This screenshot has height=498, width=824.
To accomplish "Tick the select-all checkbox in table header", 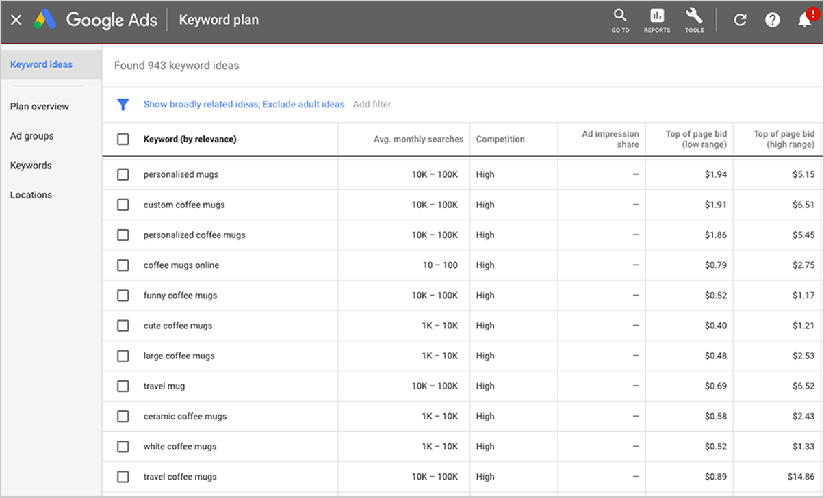I will click(123, 140).
